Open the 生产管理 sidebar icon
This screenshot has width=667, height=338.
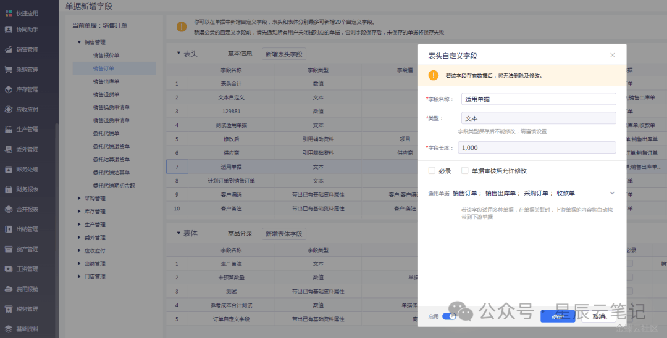pos(9,130)
